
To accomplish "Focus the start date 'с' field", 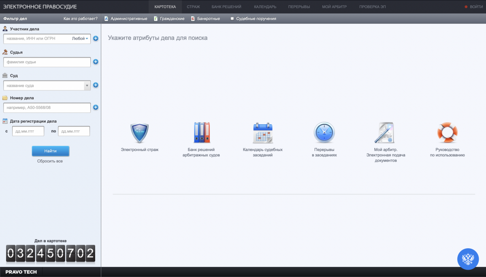I will [28, 131].
